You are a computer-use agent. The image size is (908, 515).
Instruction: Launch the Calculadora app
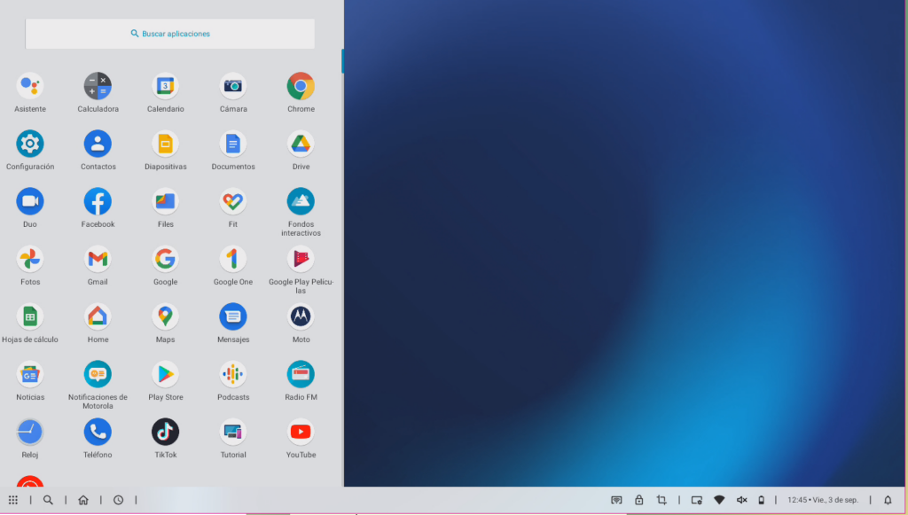coord(98,87)
